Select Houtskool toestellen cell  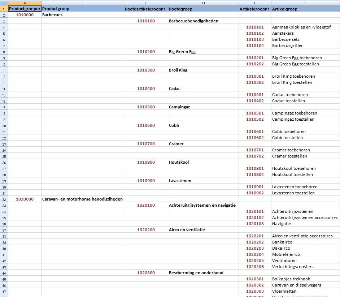click(x=305, y=175)
